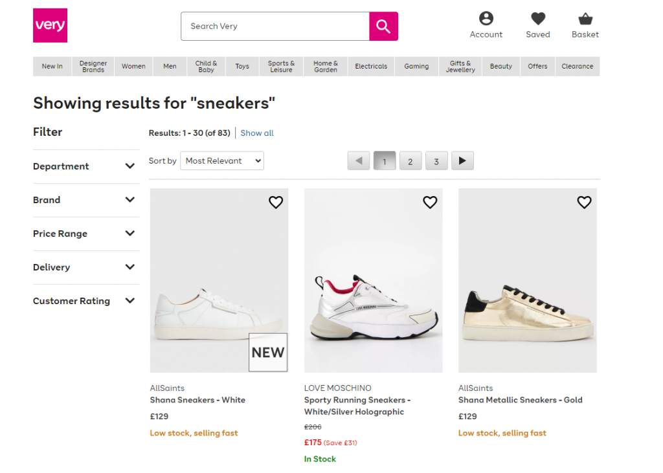This screenshot has width=663, height=473.
Task: Open the Saved heart icon in header
Action: (x=537, y=25)
